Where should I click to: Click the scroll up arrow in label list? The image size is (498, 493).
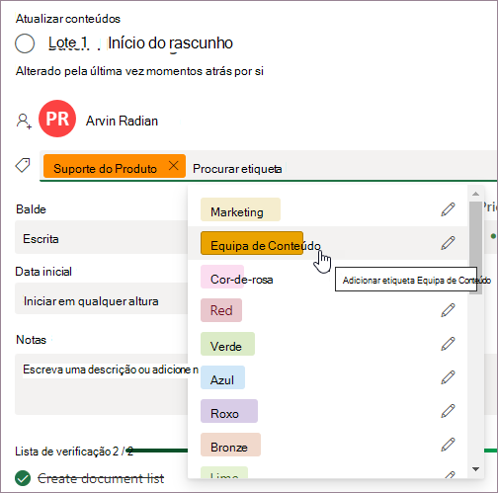point(475,194)
